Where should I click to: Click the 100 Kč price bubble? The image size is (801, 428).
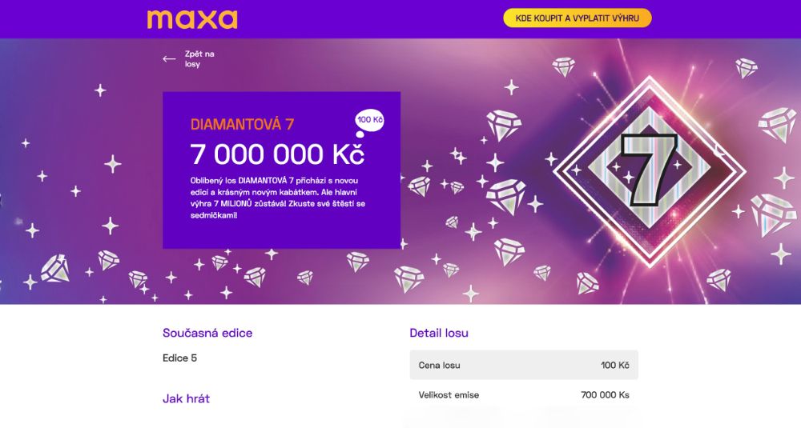click(x=369, y=120)
